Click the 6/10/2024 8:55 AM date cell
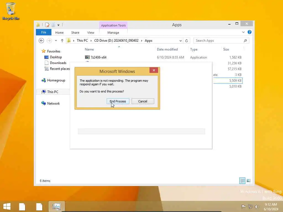This screenshot has height=212, width=283. pos(170,57)
